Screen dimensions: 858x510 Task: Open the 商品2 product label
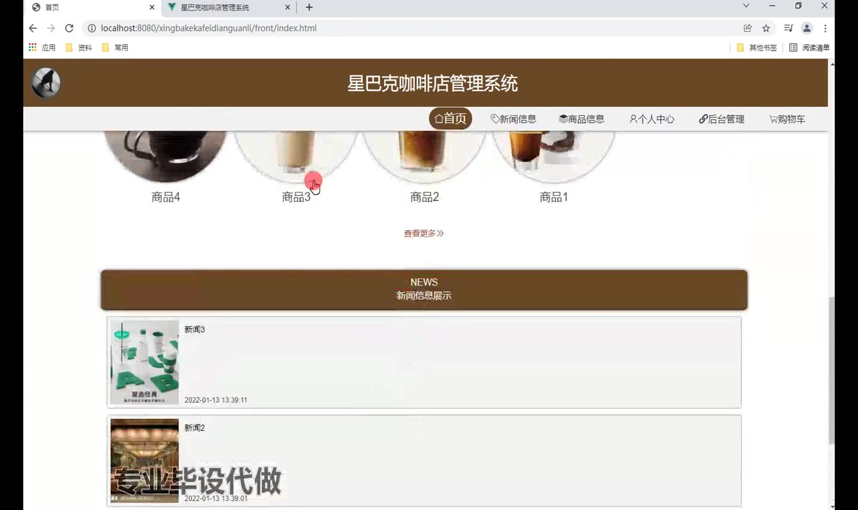(425, 197)
